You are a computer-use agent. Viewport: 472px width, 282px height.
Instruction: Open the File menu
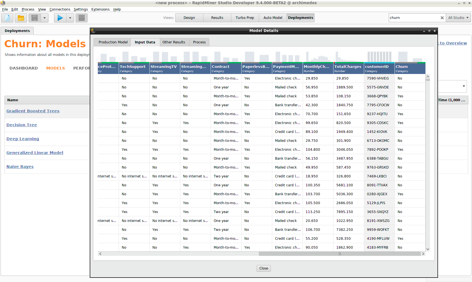coord(5,9)
